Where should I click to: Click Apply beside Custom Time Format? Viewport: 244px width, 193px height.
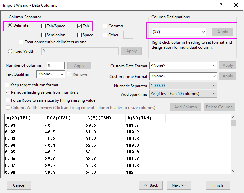tap(228, 76)
